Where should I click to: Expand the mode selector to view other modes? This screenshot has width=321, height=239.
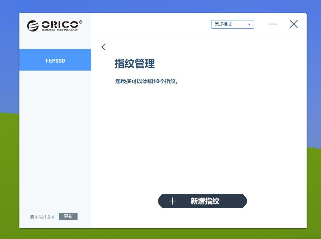pos(232,24)
